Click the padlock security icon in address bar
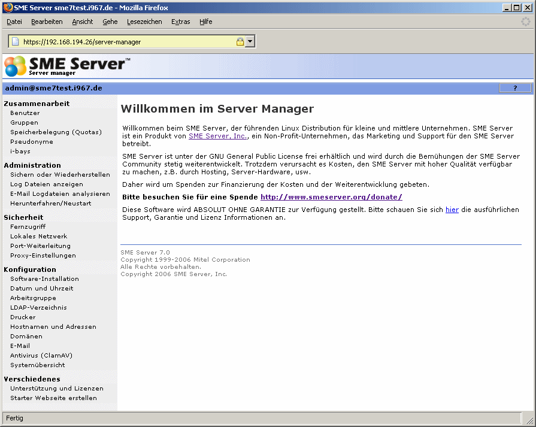The image size is (536, 427). (240, 42)
